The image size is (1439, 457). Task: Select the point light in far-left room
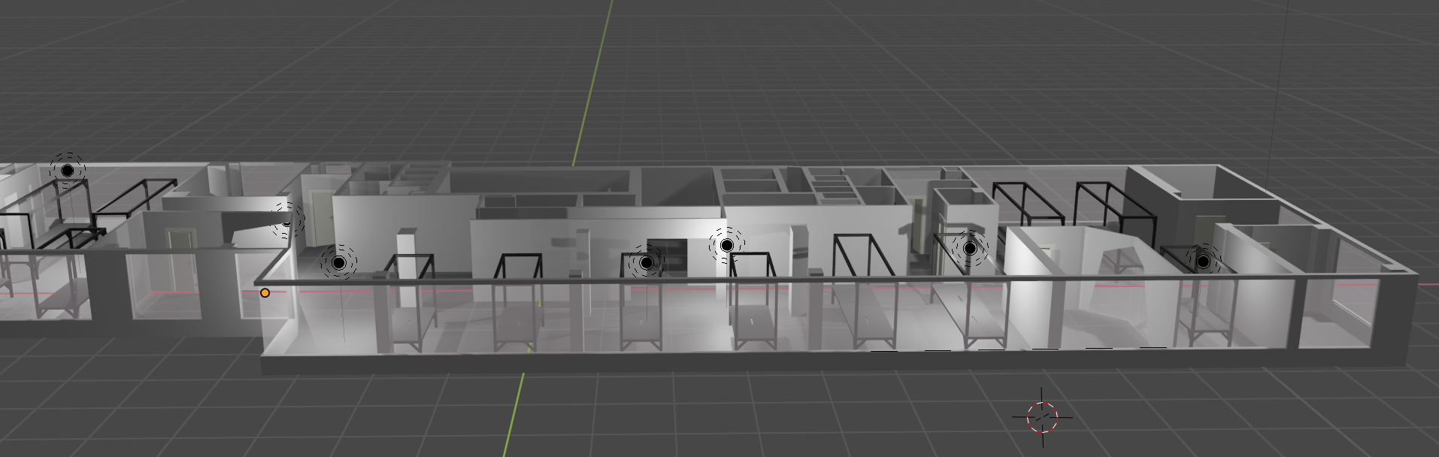[68, 171]
